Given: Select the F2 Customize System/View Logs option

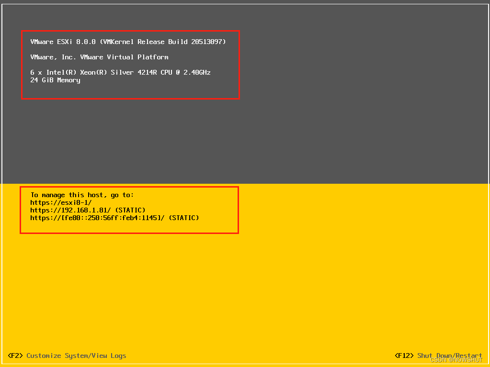Looking at the screenshot, I should 67,356.
